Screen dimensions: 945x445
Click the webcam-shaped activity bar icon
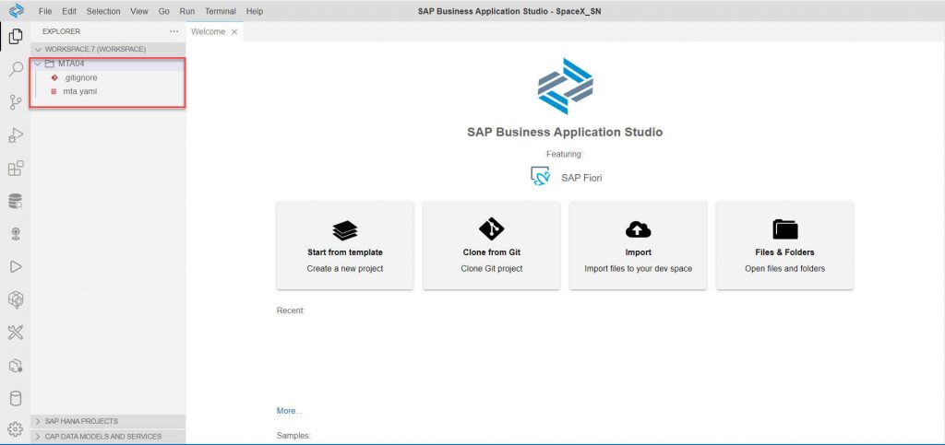point(16,234)
